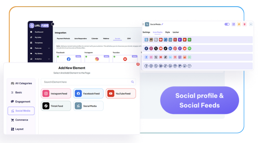
Task: Click the Facebook logo in the Integration card
Action: click(69, 59)
